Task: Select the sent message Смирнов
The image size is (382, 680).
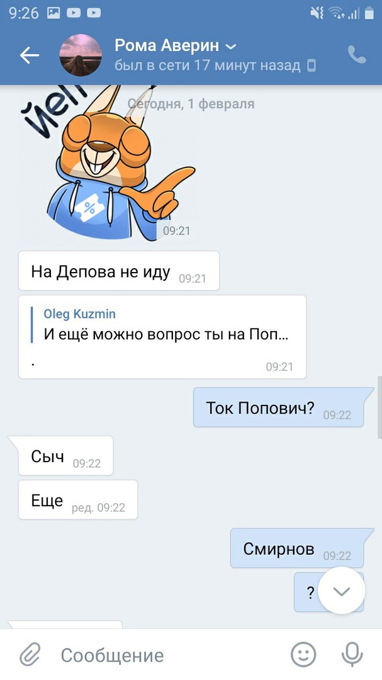Action: coord(297,548)
